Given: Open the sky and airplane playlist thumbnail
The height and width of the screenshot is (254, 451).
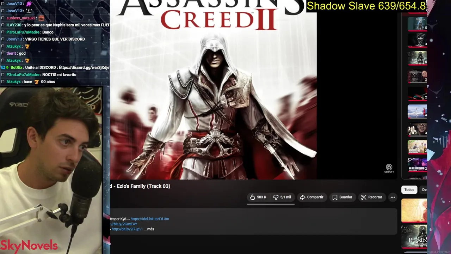Looking at the screenshot, I should click(417, 111).
